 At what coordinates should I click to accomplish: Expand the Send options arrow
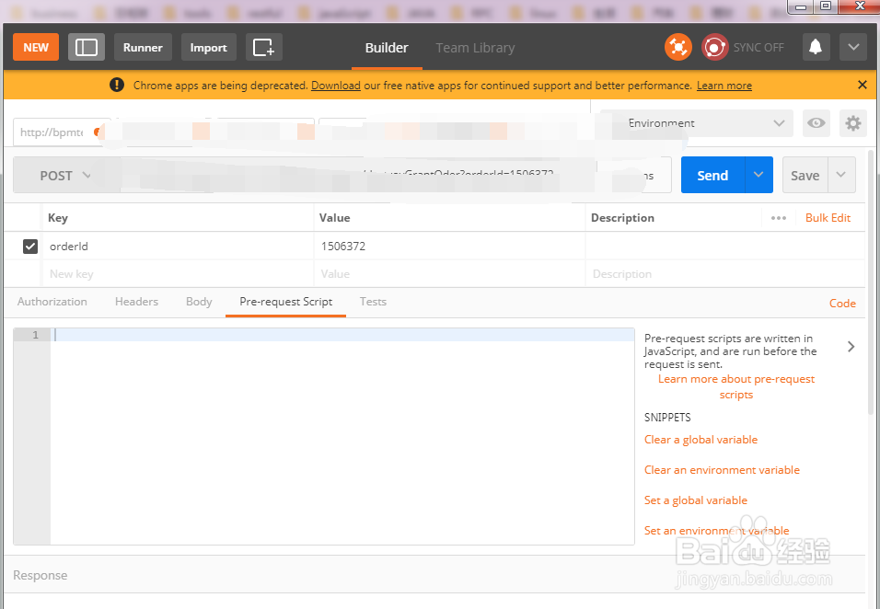tap(758, 175)
